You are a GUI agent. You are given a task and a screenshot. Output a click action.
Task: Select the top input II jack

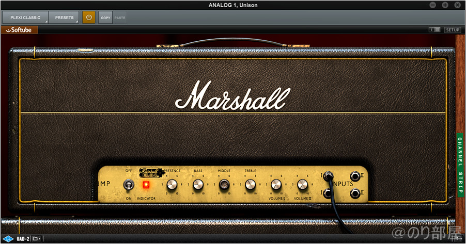click(355, 176)
